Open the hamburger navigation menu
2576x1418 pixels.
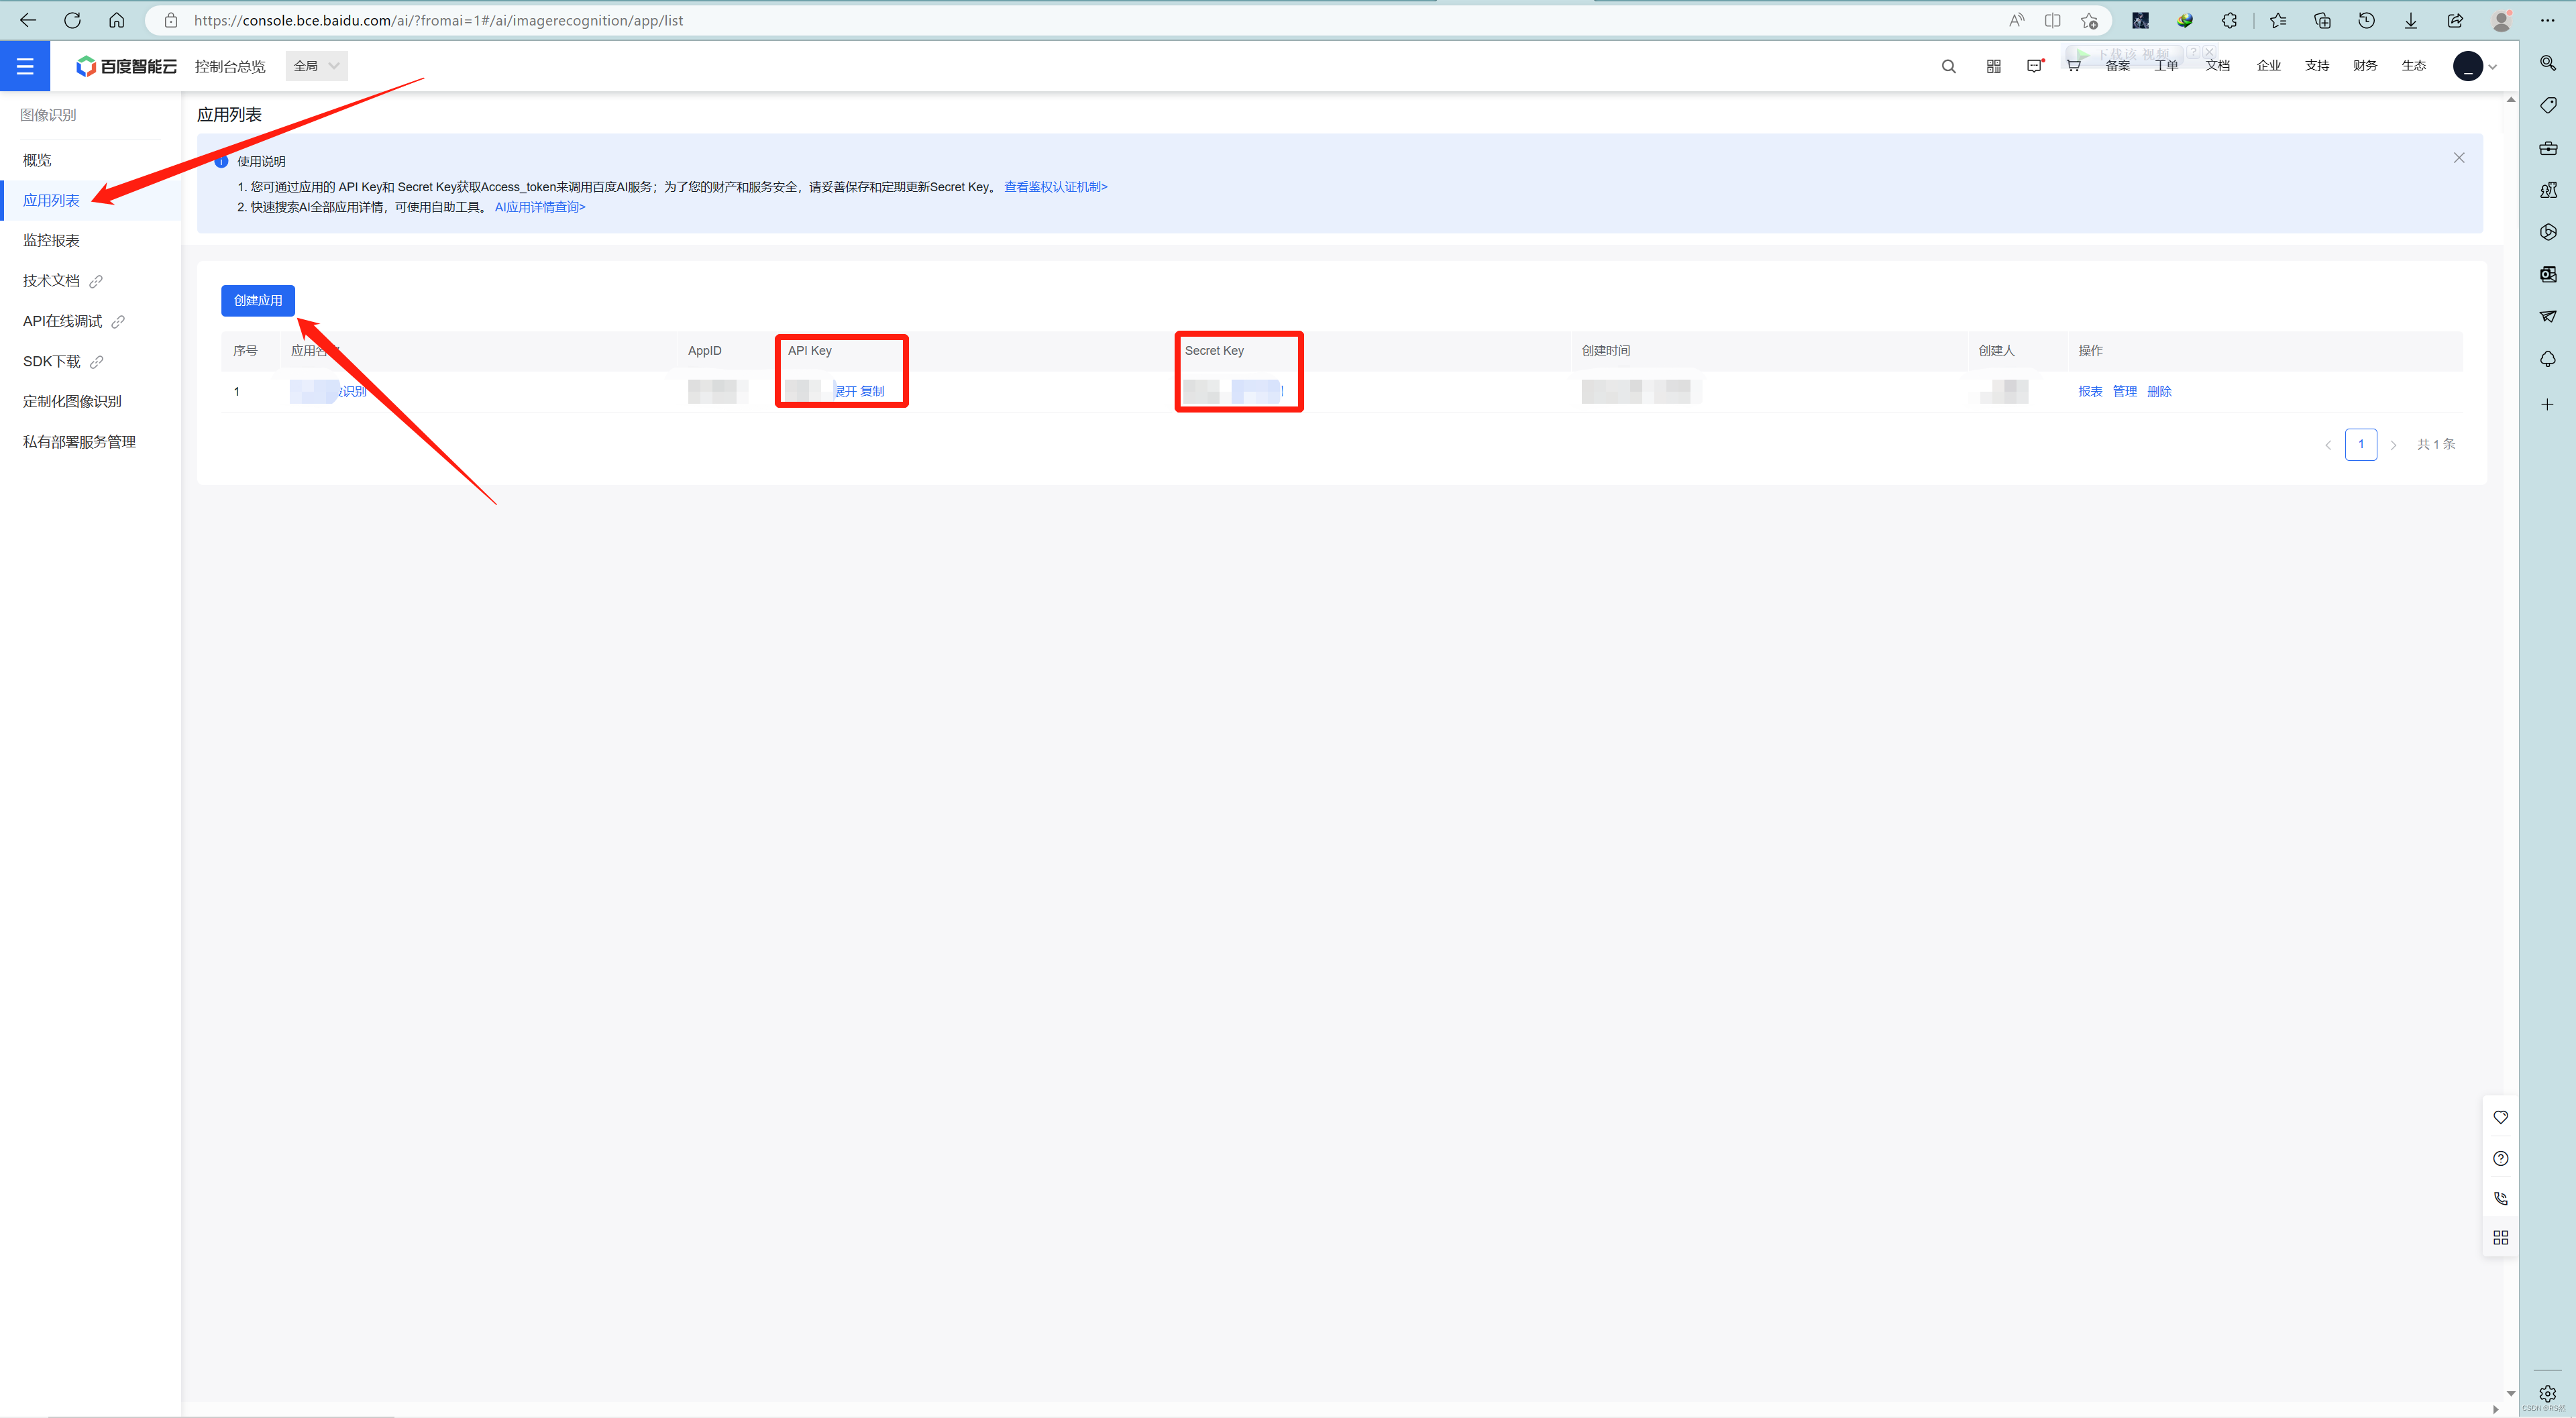25,66
